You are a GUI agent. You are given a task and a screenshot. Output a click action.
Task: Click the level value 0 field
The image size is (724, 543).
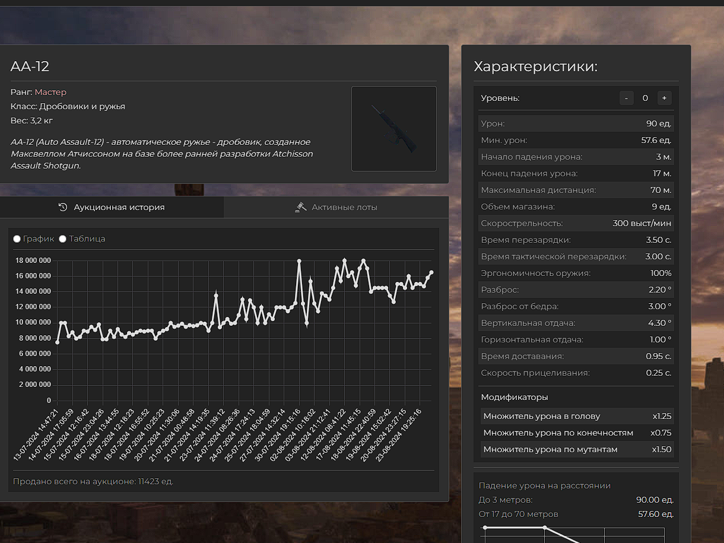pyautogui.click(x=645, y=98)
